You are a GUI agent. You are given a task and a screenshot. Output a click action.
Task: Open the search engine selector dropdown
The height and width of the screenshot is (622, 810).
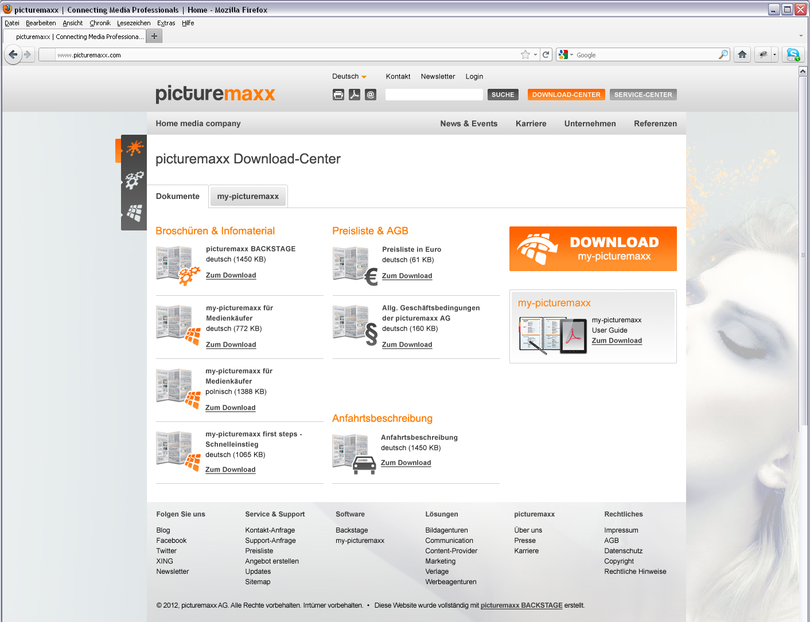click(566, 54)
